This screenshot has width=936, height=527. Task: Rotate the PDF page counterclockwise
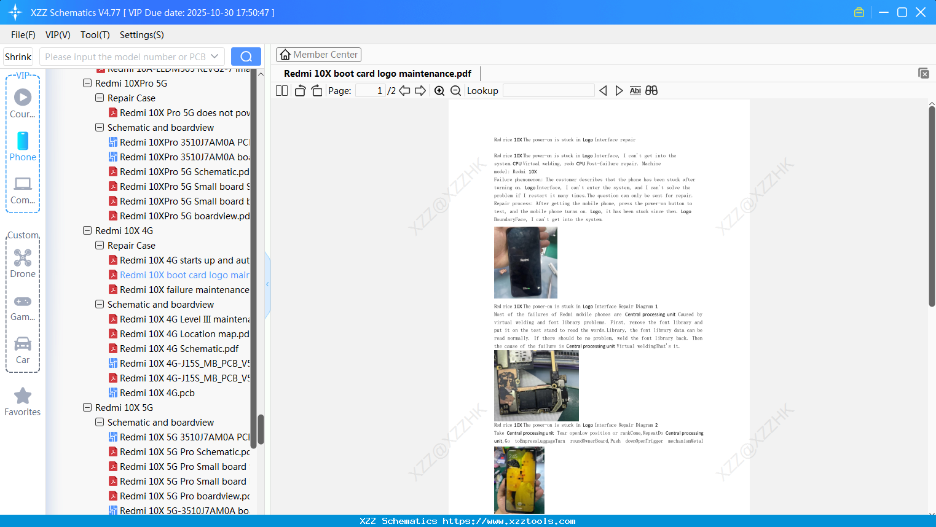[x=299, y=90]
